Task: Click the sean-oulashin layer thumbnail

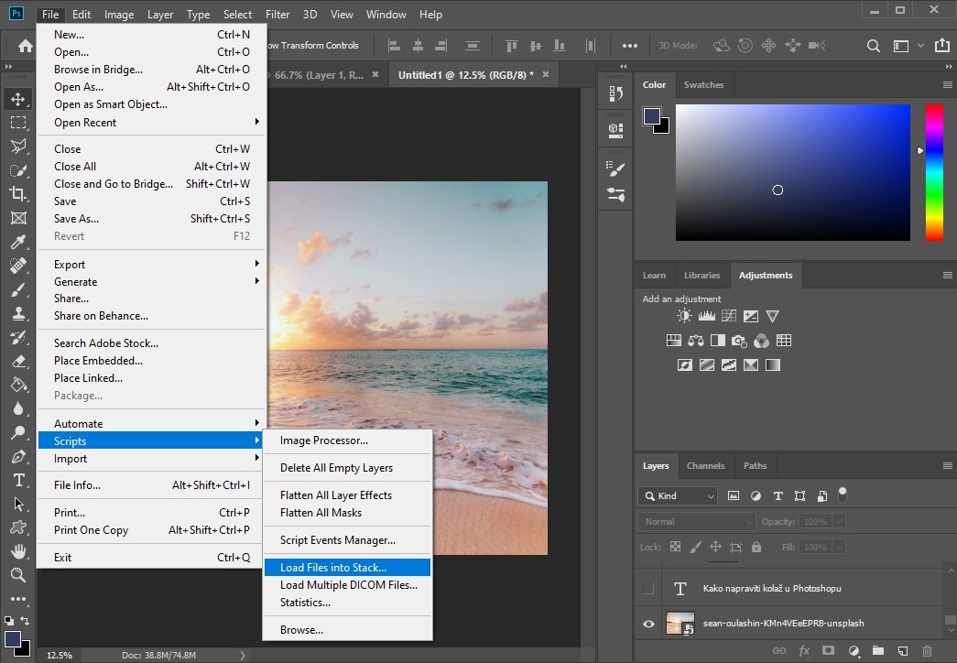Action: coord(680,624)
